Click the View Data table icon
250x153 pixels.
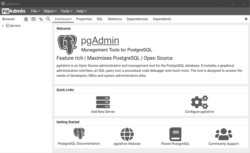pyautogui.click(x=34, y=19)
